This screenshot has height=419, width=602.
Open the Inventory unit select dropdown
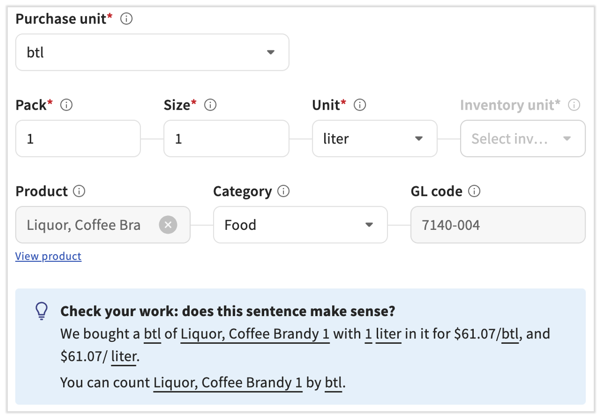[522, 139]
